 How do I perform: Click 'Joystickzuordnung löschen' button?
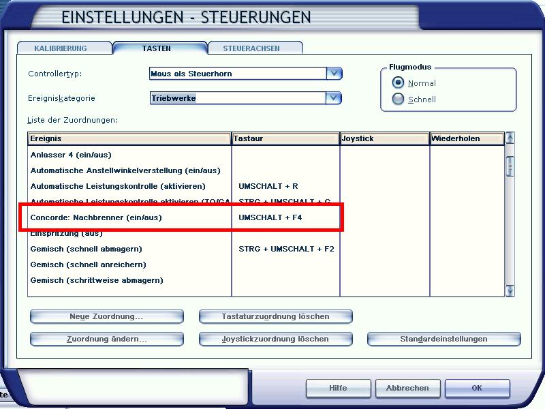pos(276,339)
